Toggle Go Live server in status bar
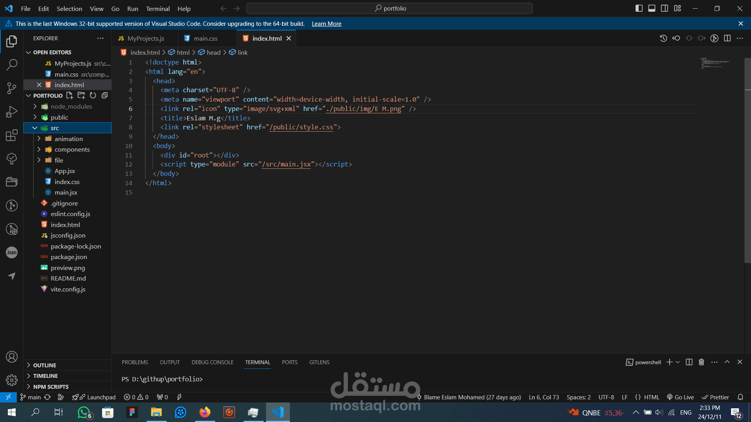Screen dimensions: 751x422 (x=680, y=397)
